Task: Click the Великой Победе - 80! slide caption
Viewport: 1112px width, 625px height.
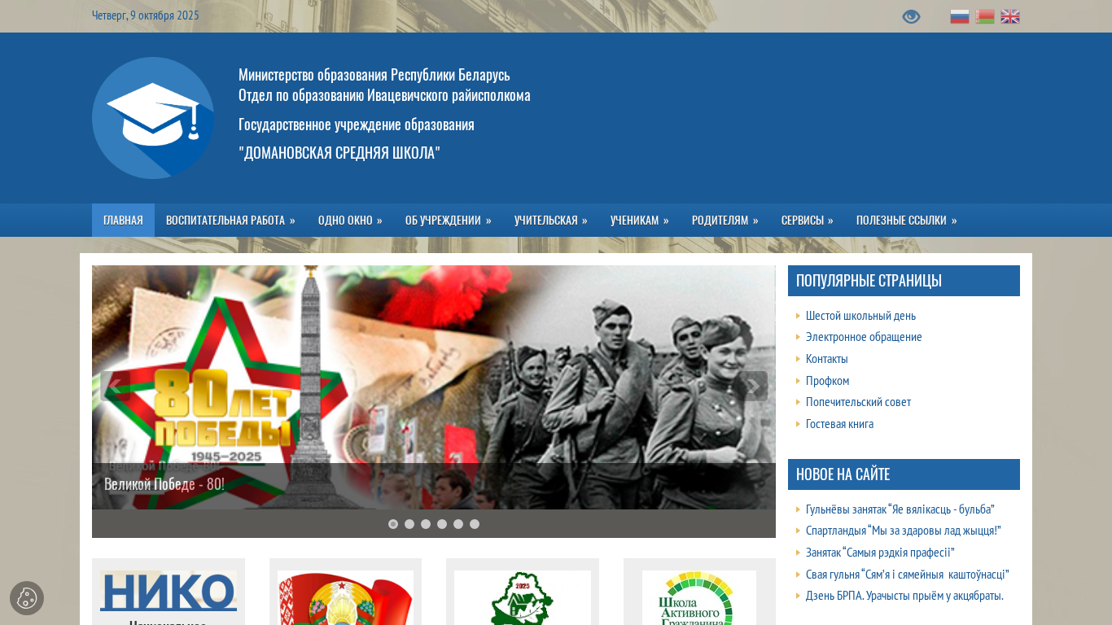Action: coord(164,484)
